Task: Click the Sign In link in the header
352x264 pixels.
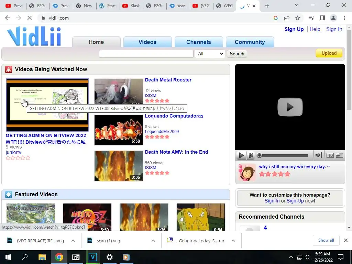Action: pyautogui.click(x=334, y=29)
